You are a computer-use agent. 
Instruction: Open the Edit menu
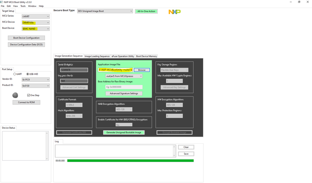9,6
